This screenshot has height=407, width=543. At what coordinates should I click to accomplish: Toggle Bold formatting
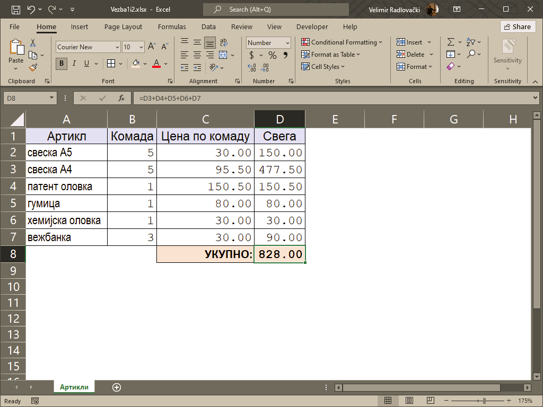(x=62, y=64)
